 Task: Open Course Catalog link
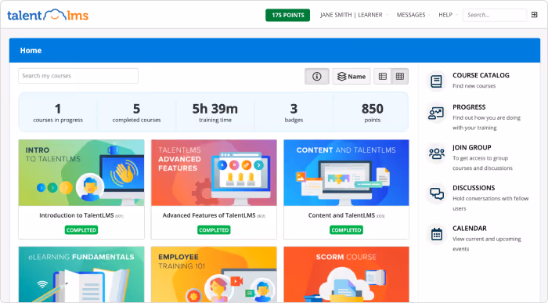(x=481, y=75)
